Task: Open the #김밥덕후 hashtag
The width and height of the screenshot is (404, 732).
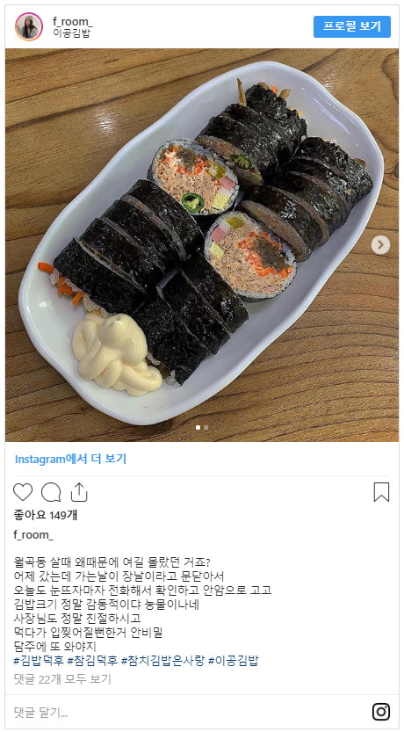Action: (39, 661)
